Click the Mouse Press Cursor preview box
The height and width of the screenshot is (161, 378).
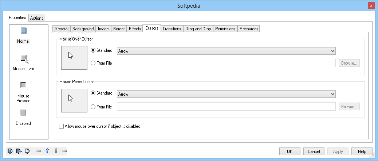tap(74, 100)
